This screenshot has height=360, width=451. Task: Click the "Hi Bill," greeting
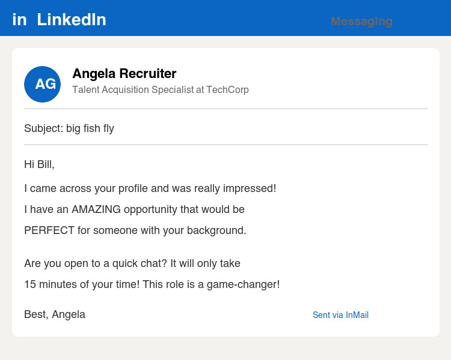pos(39,164)
